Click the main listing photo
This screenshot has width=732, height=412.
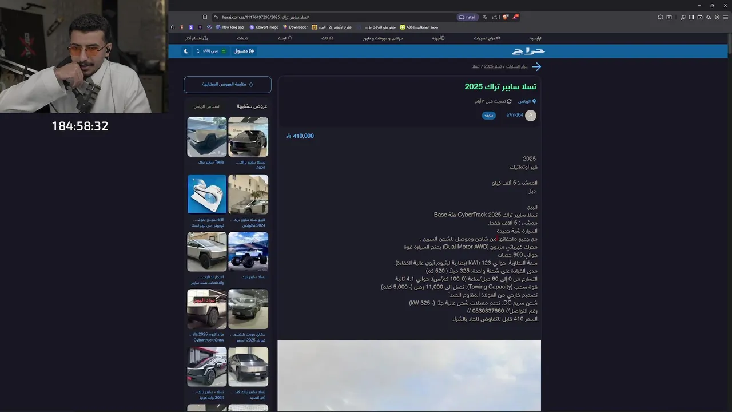pyautogui.click(x=409, y=376)
